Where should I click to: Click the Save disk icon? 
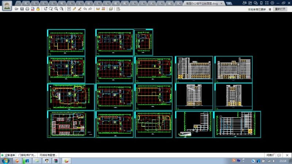(22, 9)
